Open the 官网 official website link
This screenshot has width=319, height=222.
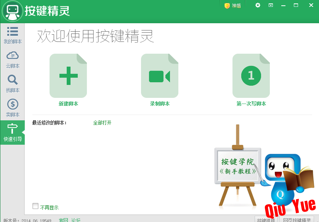(x=63, y=220)
